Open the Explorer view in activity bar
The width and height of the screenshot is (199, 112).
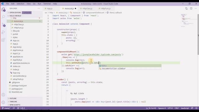(x=3, y=9)
